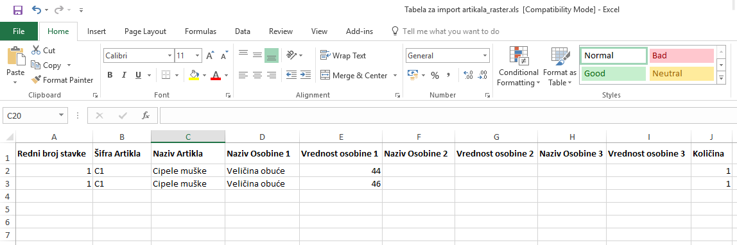This screenshot has height=245, width=737.
Task: Enable Wrap Text
Action: pos(343,55)
